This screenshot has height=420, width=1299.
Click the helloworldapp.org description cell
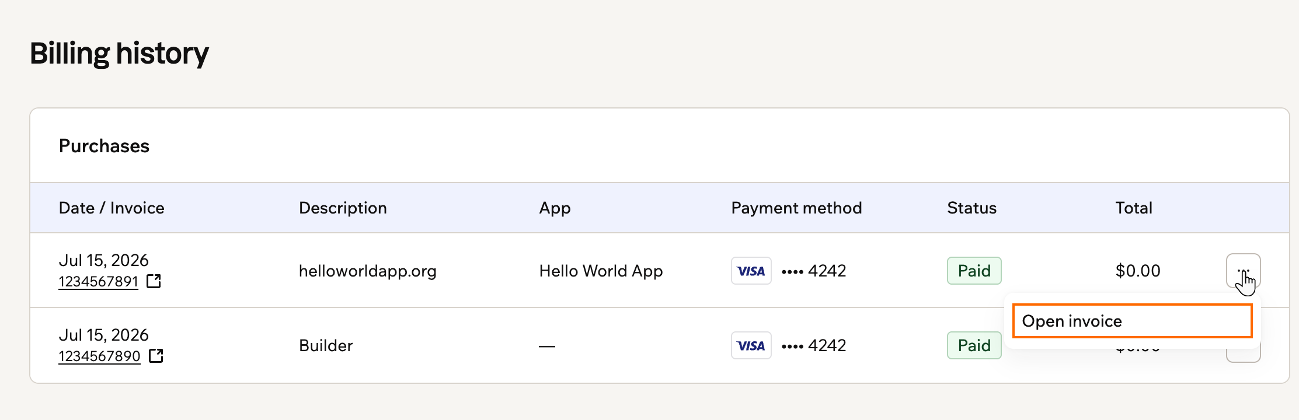click(x=368, y=271)
